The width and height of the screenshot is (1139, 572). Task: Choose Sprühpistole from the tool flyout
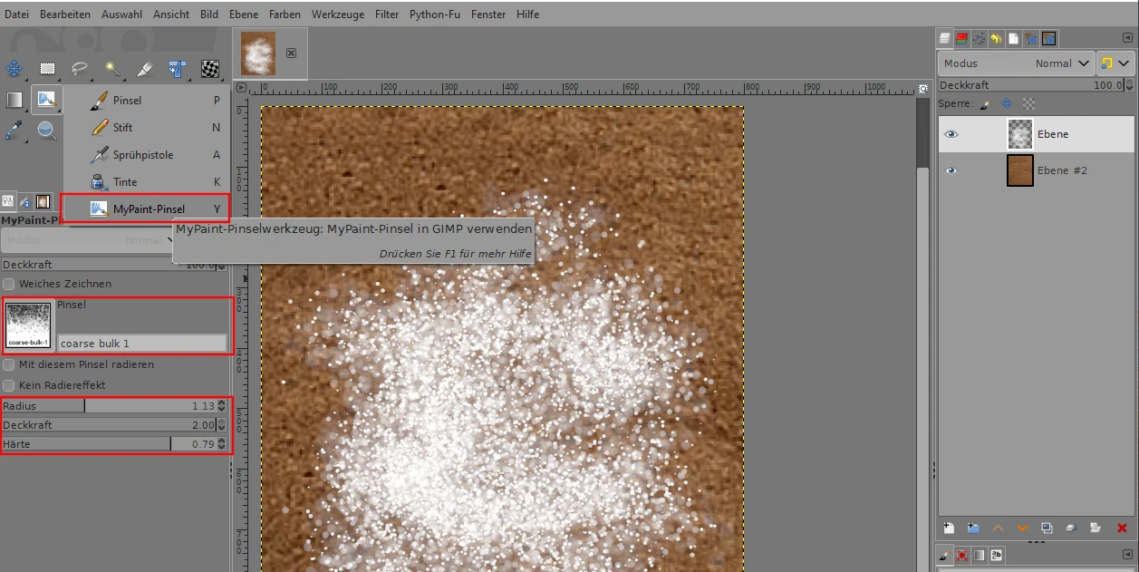click(x=142, y=155)
